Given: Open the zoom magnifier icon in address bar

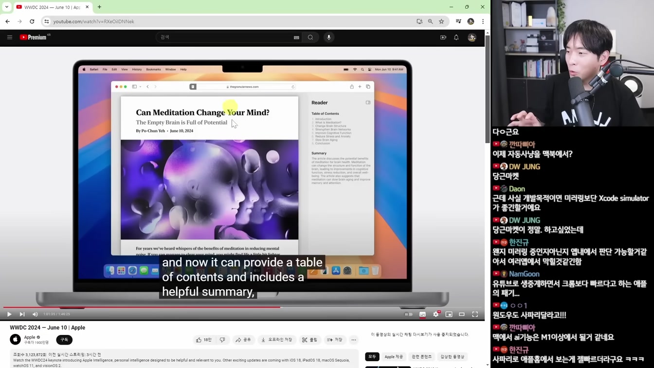Looking at the screenshot, I should 431,21.
